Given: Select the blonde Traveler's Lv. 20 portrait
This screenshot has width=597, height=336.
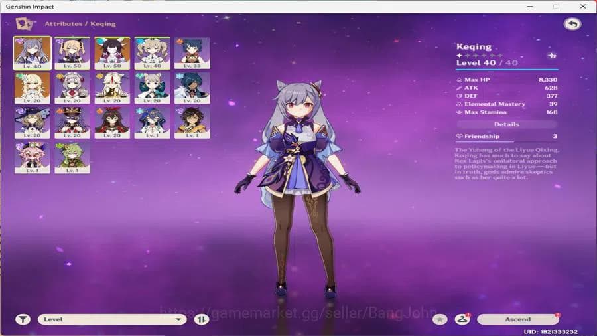Looking at the screenshot, I should pos(32,88).
